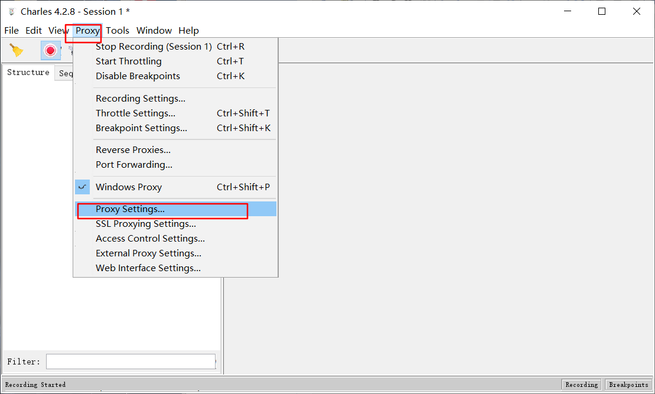This screenshot has height=394, width=655.
Task: Open Throttle Settings...
Action: [x=175, y=113]
